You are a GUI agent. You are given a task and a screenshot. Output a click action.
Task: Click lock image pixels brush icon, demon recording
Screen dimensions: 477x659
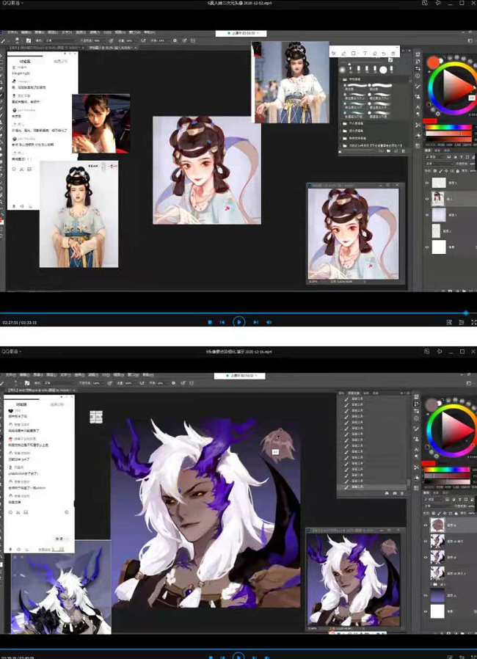pos(439,513)
